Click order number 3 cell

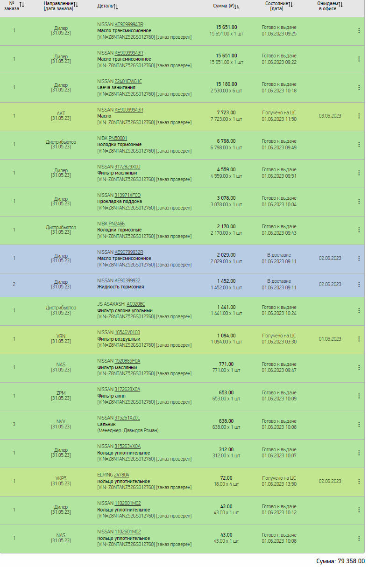coord(14,424)
